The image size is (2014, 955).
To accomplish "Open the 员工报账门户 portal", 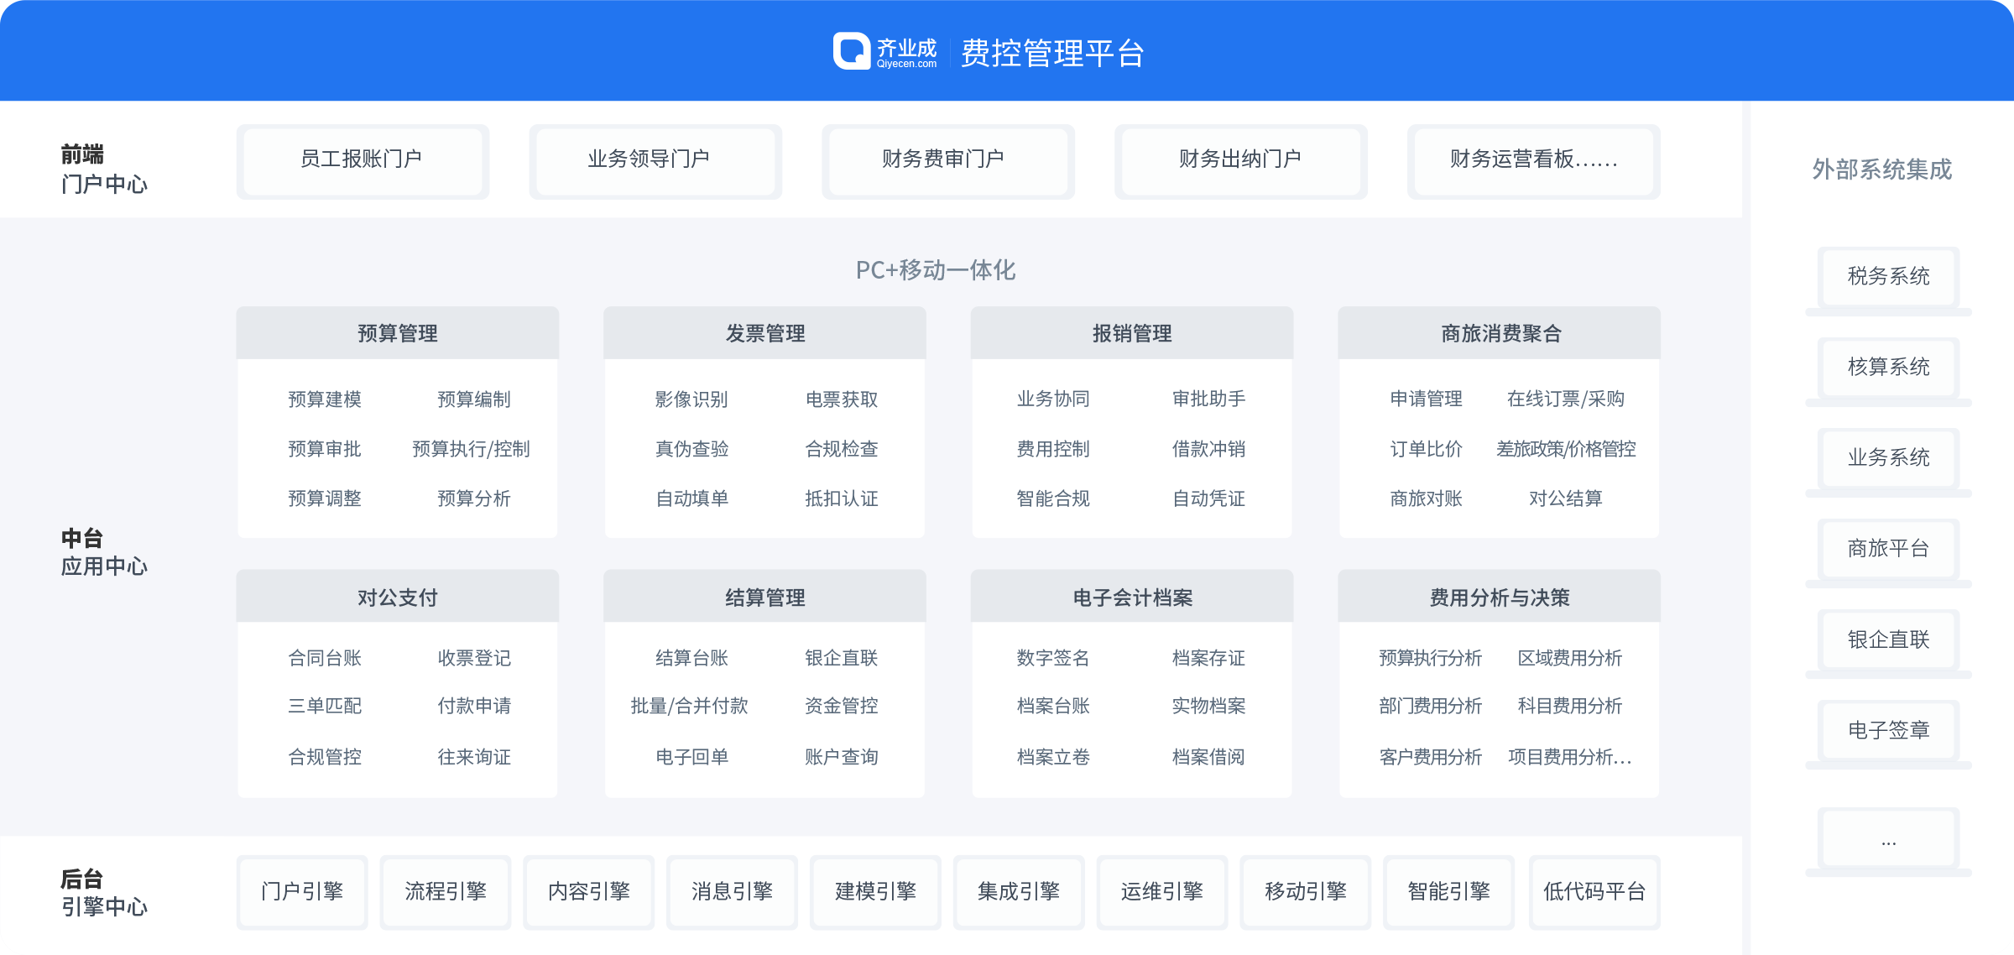I will click(x=362, y=160).
